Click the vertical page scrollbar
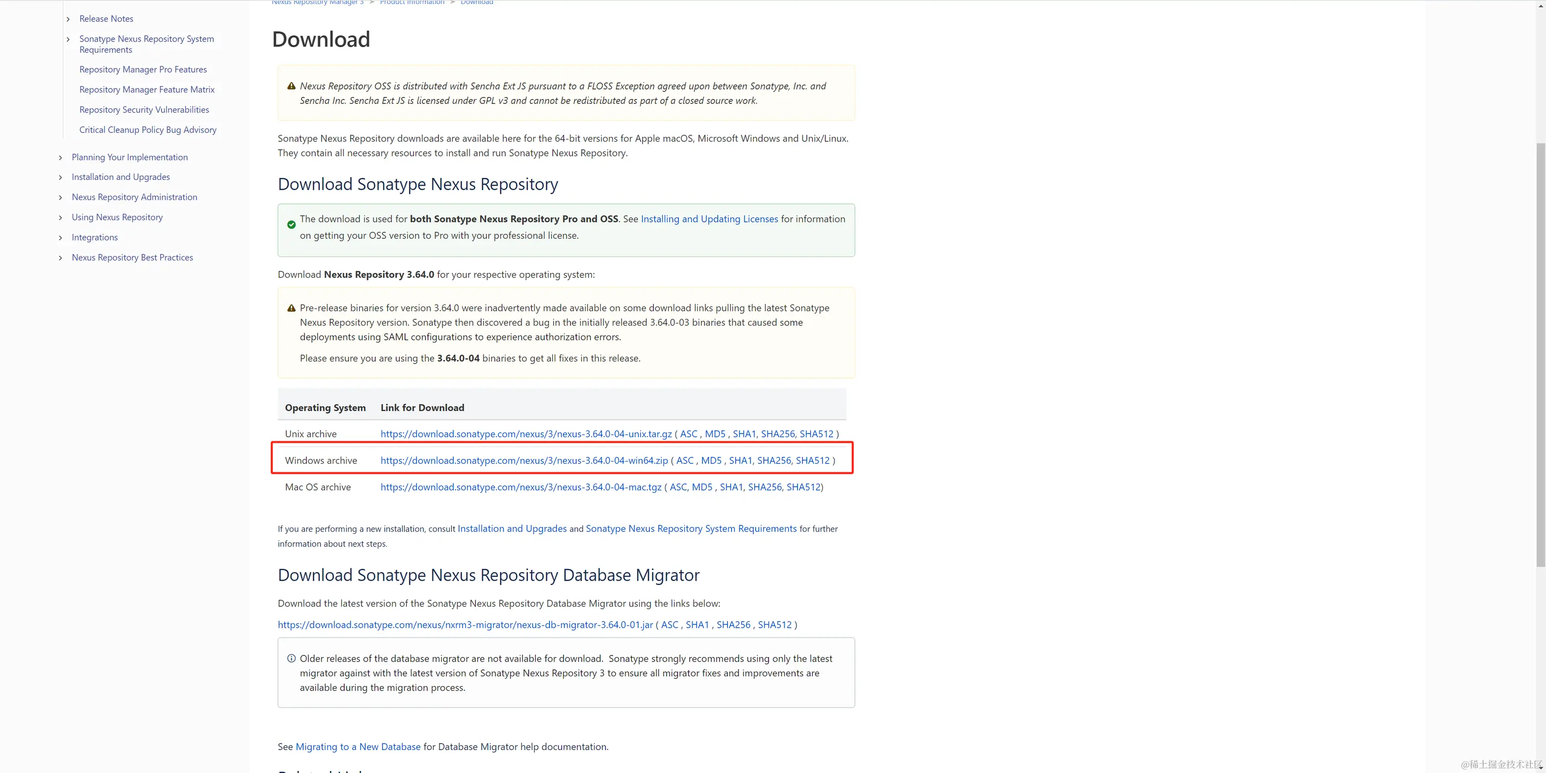1546x773 pixels. [1540, 354]
